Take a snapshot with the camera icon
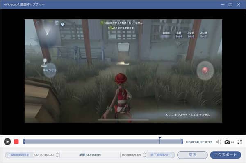The image size is (246, 163). click(227, 142)
